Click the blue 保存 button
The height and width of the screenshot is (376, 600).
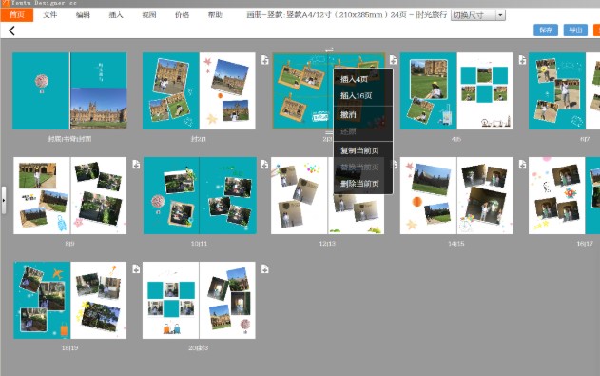546,30
